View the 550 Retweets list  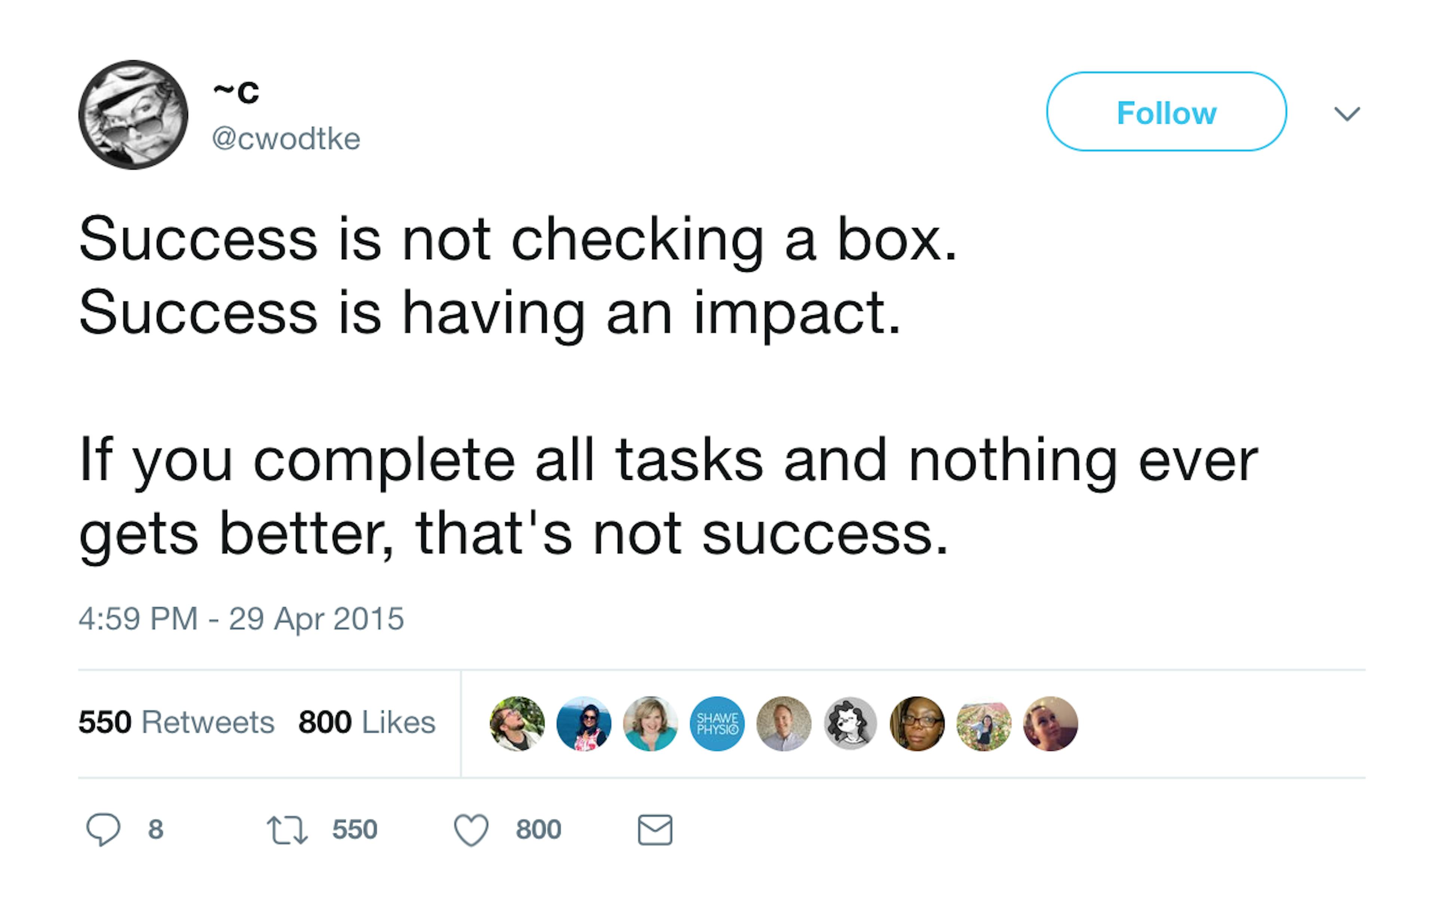[176, 722]
